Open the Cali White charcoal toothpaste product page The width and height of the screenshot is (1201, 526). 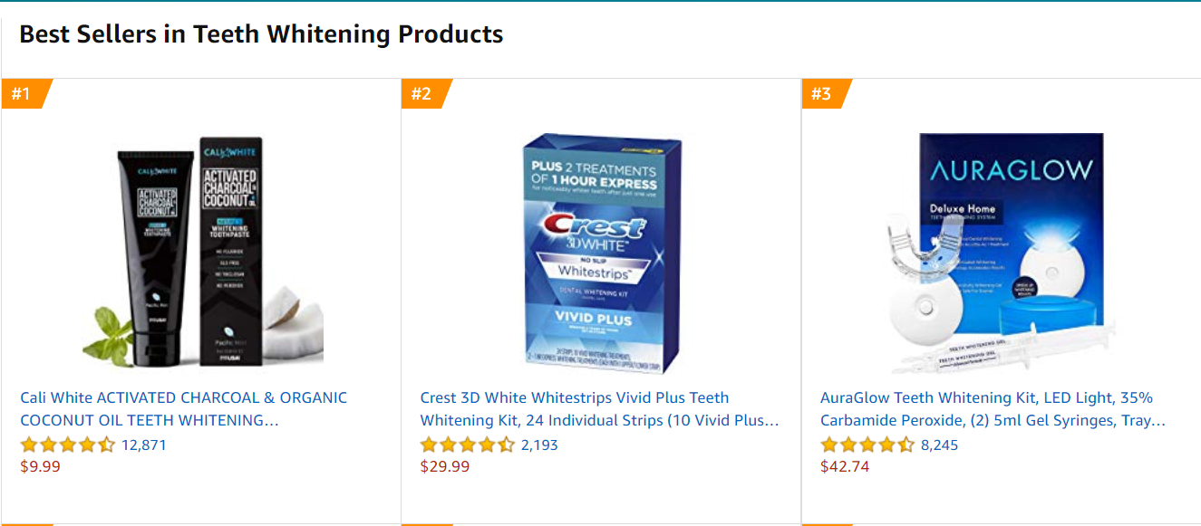pyautogui.click(x=181, y=407)
